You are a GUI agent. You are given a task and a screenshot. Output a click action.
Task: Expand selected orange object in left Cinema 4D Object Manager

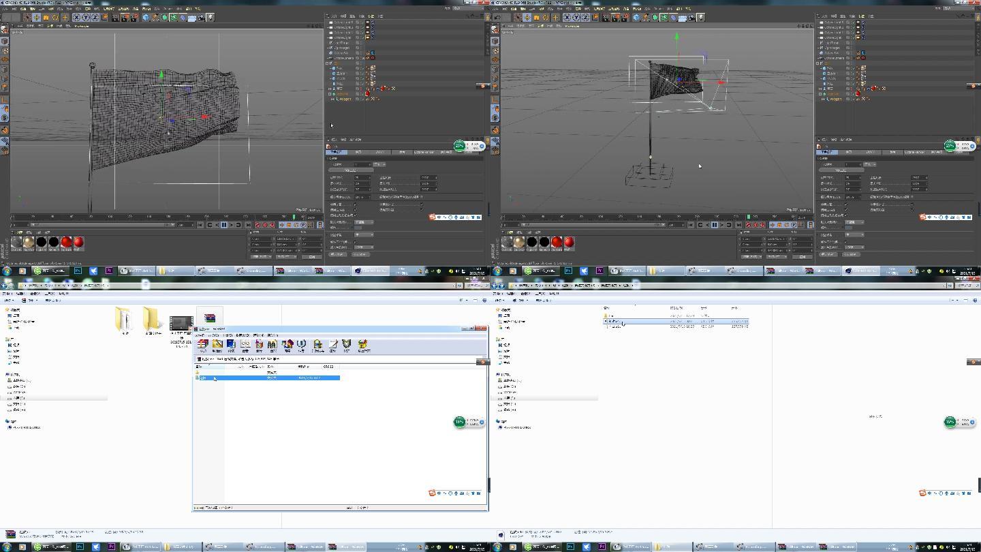click(x=330, y=94)
